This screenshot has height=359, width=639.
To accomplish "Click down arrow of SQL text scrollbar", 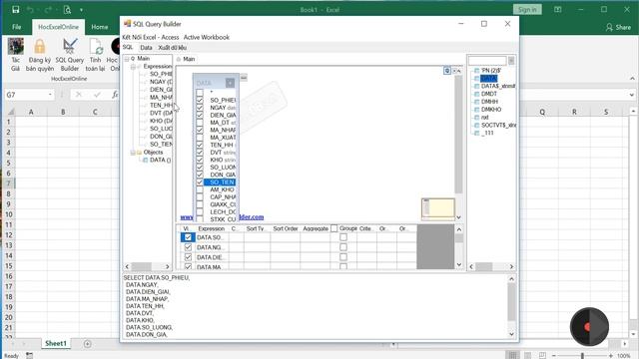I will (x=511, y=334).
